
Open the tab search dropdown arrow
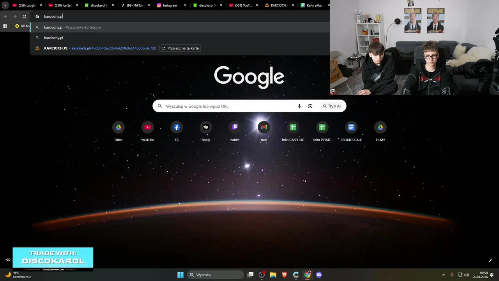pos(5,5)
